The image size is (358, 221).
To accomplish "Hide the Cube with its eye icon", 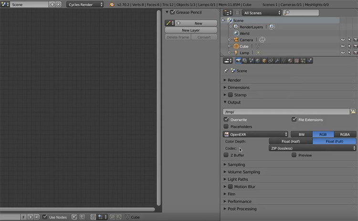I will point(343,47).
